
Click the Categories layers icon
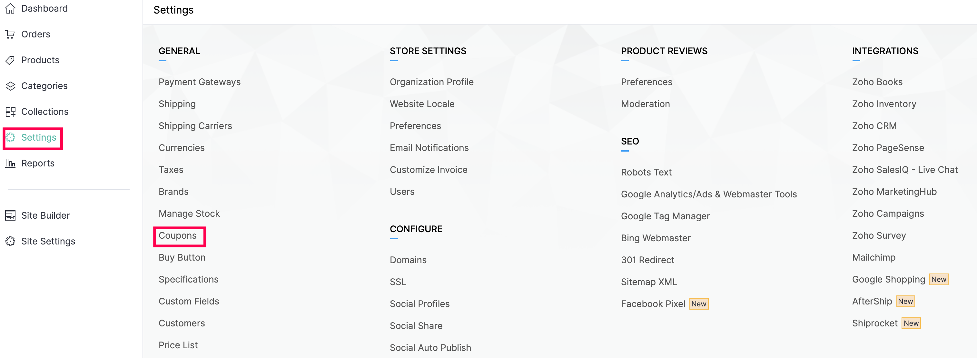(x=10, y=86)
